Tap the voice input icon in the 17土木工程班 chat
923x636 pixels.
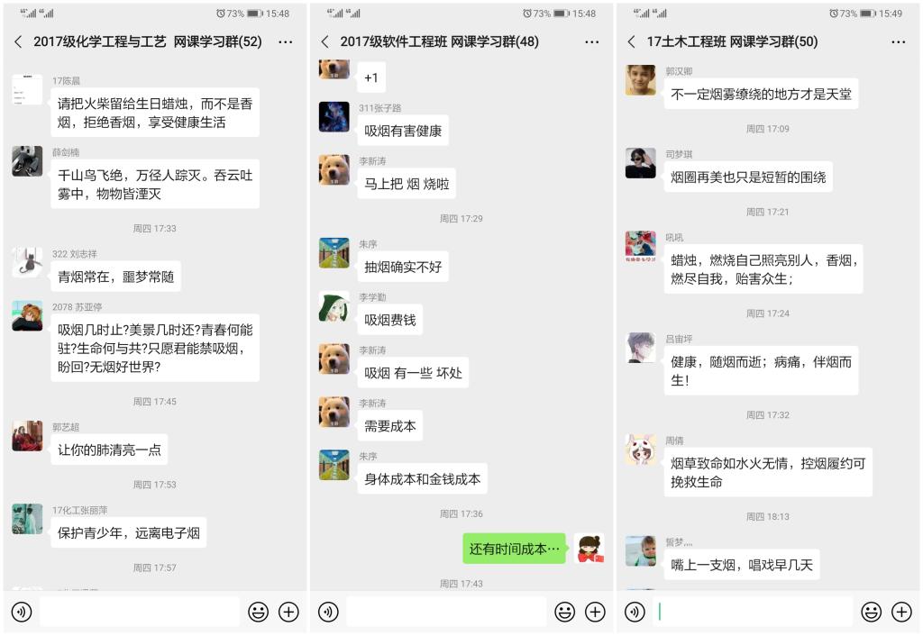click(x=635, y=612)
